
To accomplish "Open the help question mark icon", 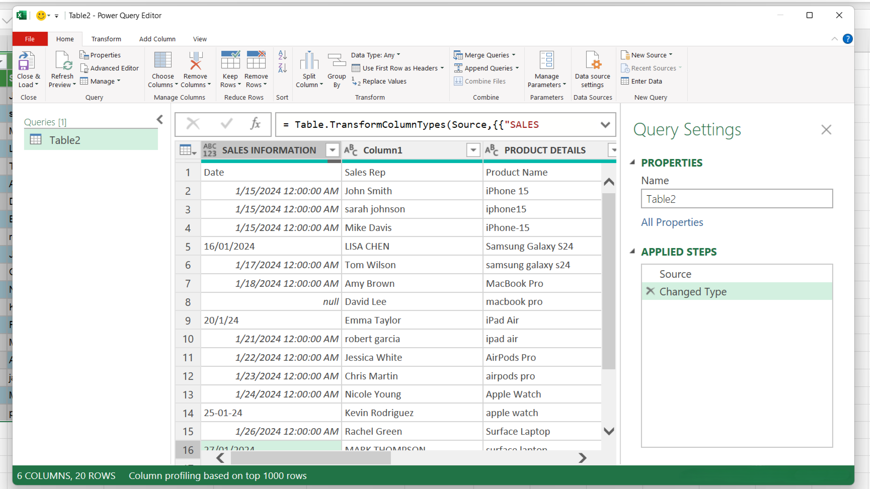I will click(847, 39).
